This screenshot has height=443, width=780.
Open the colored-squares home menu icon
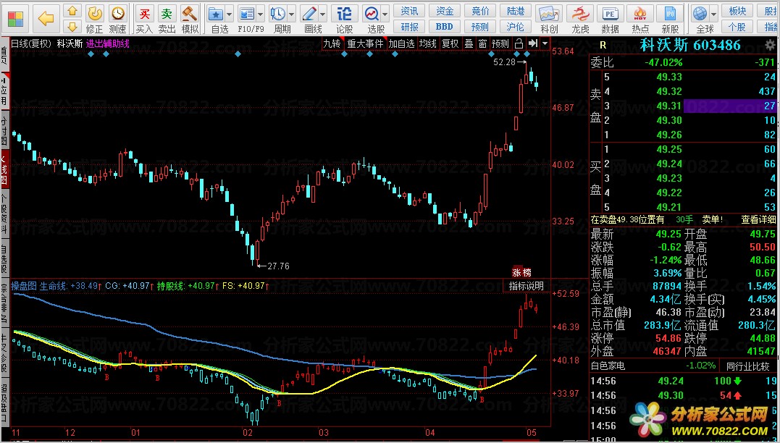click(x=15, y=18)
